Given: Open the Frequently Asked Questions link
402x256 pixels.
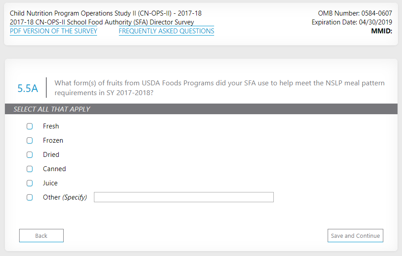Looking at the screenshot, I should tap(166, 31).
